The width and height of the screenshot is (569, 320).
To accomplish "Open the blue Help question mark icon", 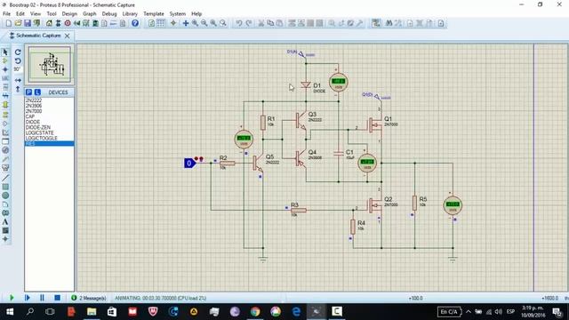I will coord(135,23).
